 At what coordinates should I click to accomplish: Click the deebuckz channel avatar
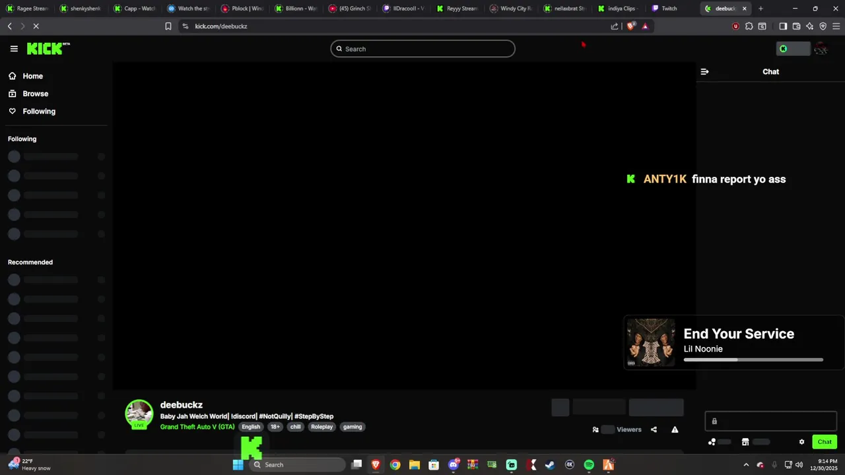click(139, 414)
